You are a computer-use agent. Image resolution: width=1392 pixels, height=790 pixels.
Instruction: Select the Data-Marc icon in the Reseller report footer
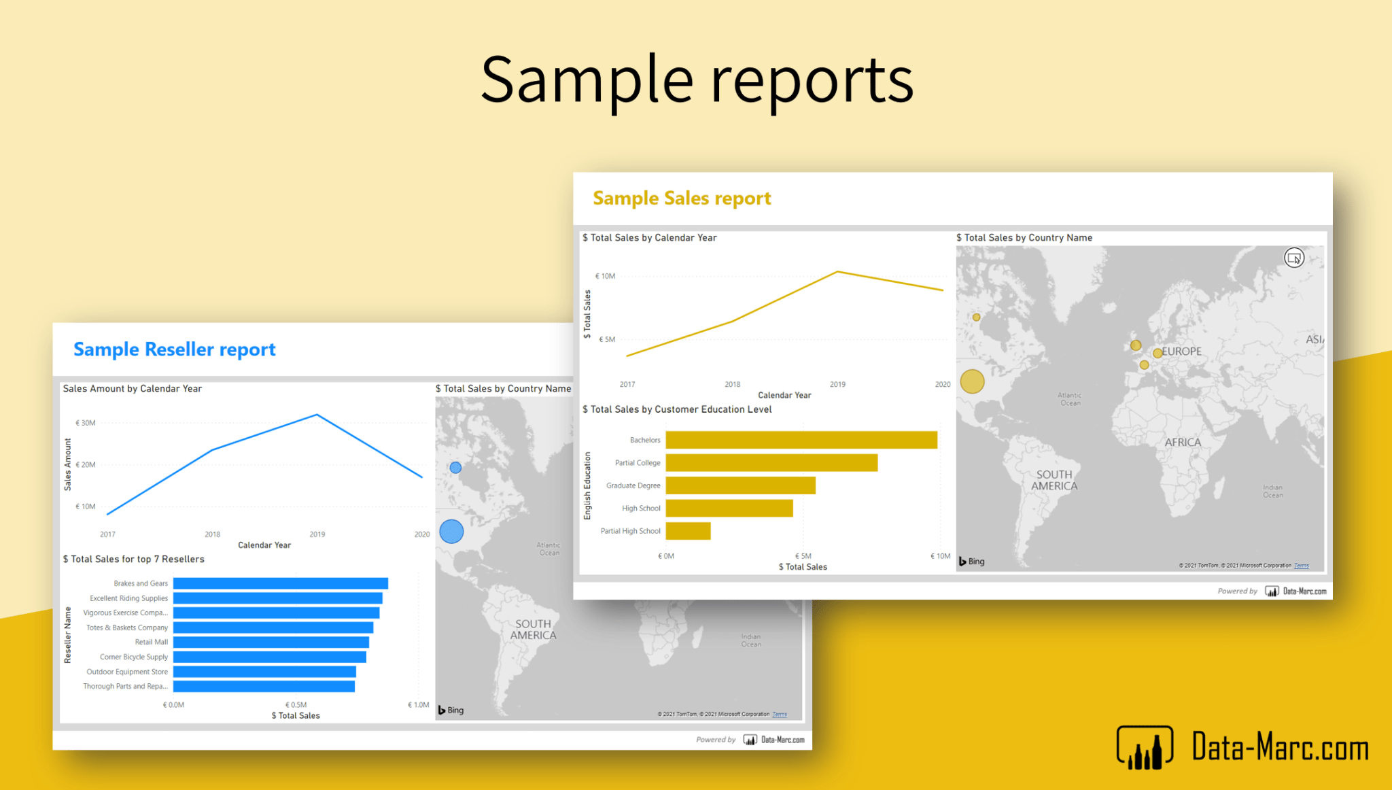750,740
